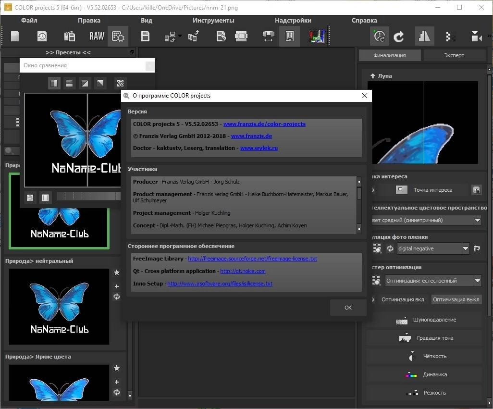Open the Вид menu
The image size is (493, 409).
click(x=146, y=21)
